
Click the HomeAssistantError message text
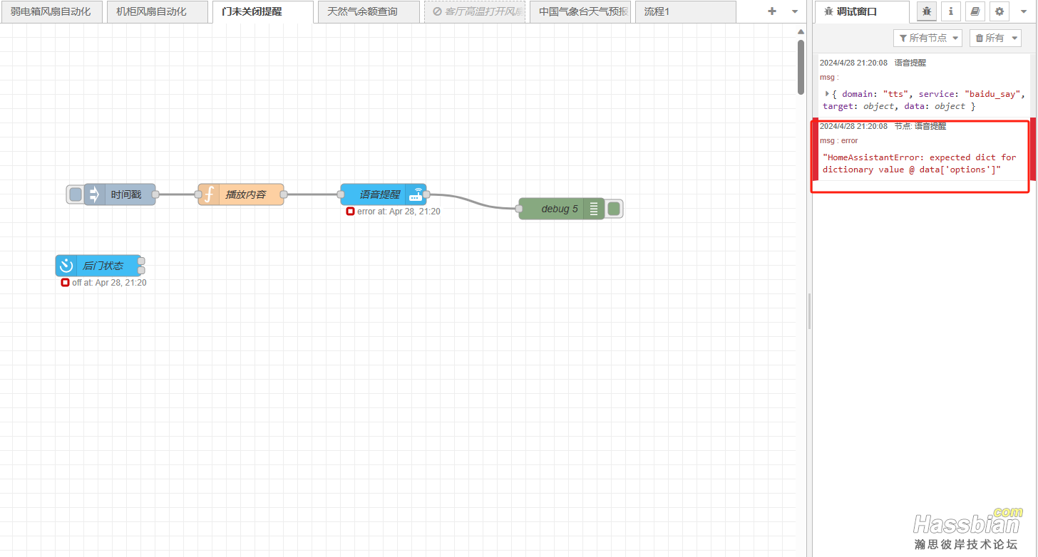[x=920, y=163]
